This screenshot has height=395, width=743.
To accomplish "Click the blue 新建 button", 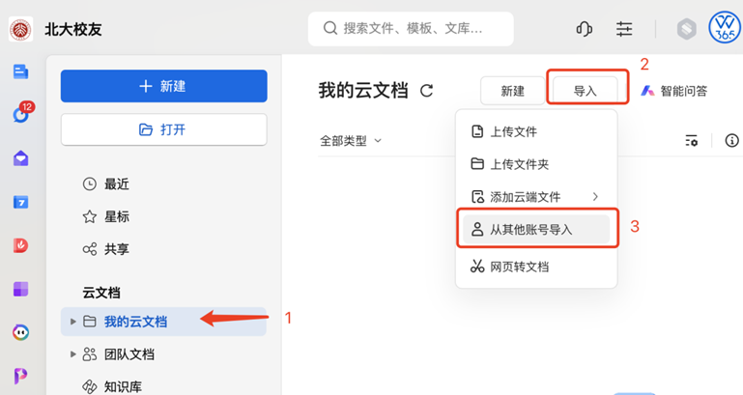I will tap(164, 86).
